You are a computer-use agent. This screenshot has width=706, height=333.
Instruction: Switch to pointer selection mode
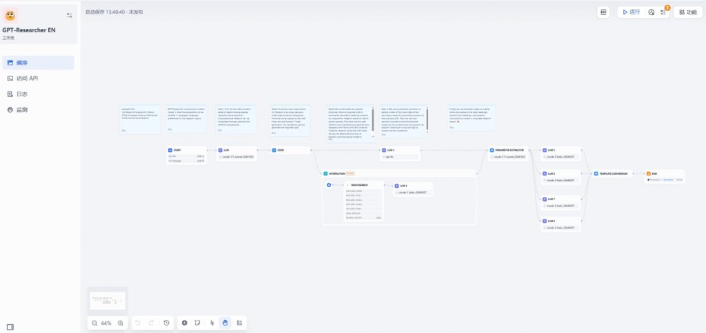click(212, 323)
